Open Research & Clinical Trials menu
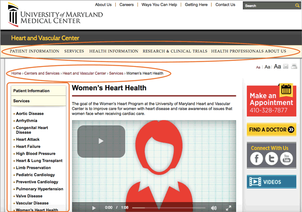The image size is (302, 212). 175,51
